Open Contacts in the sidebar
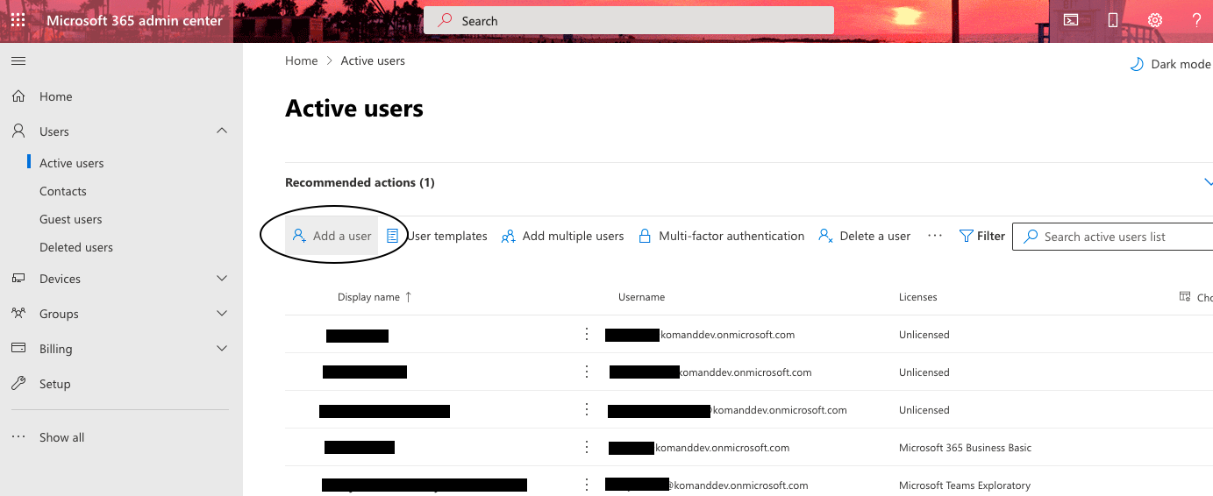This screenshot has height=496, width=1213. (63, 191)
